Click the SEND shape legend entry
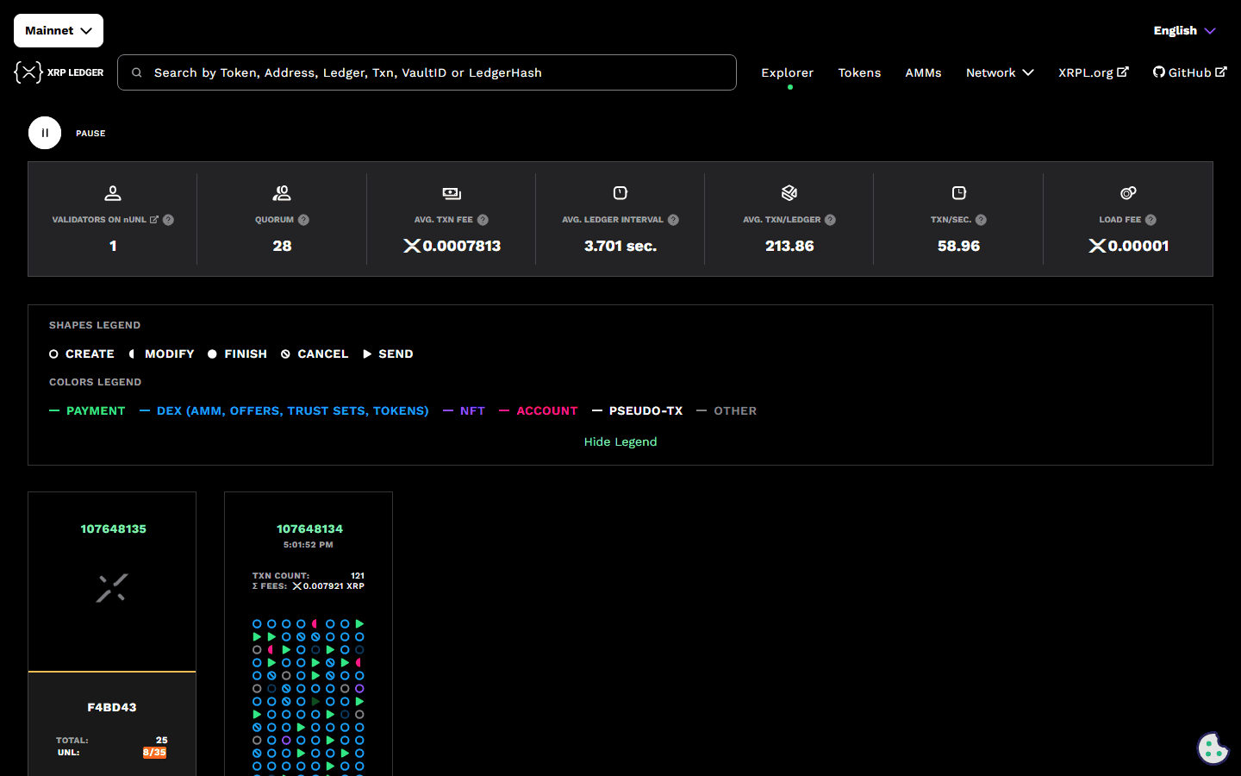The width and height of the screenshot is (1241, 776). click(388, 354)
